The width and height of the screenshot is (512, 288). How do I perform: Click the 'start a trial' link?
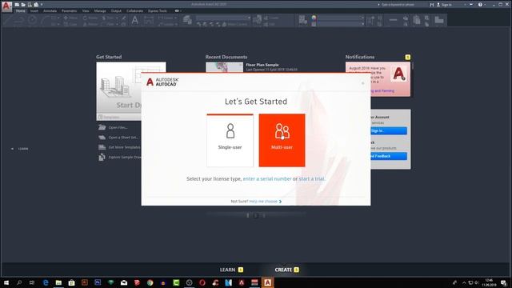311,179
